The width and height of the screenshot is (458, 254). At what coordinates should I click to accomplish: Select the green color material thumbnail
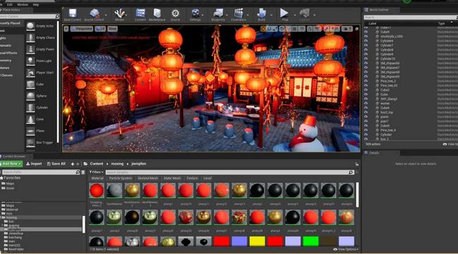coord(311,241)
